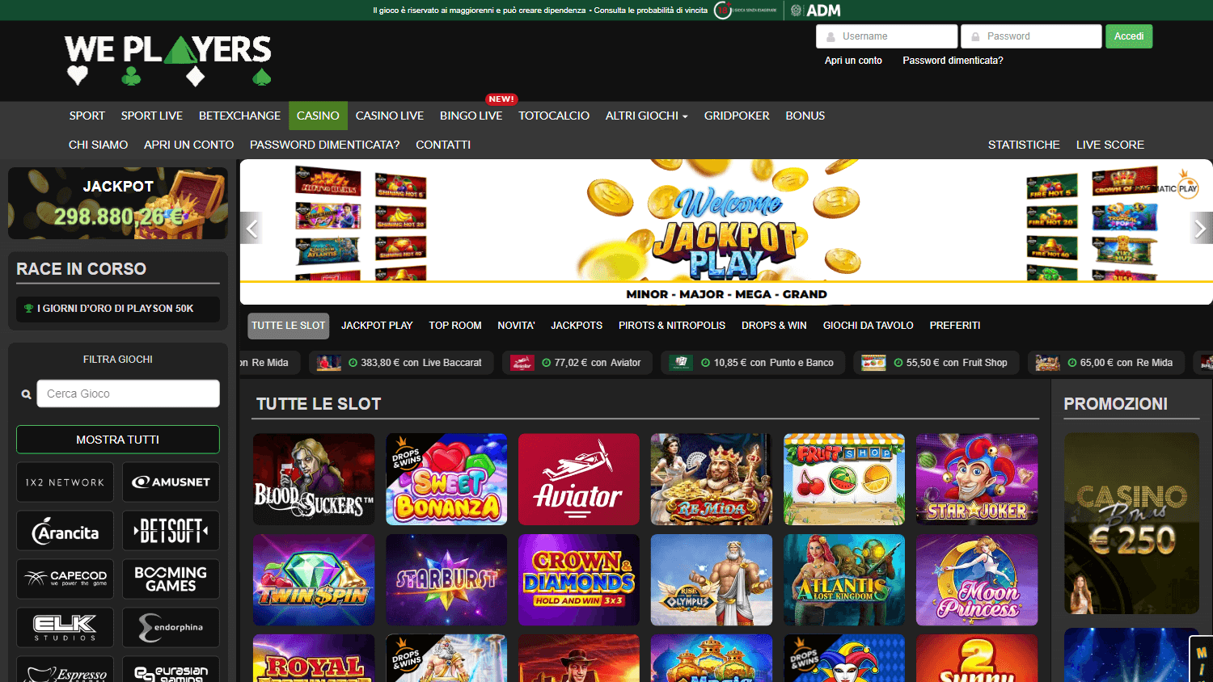The width and height of the screenshot is (1213, 682).
Task: Open the Live Score link
Action: [x=1110, y=145]
